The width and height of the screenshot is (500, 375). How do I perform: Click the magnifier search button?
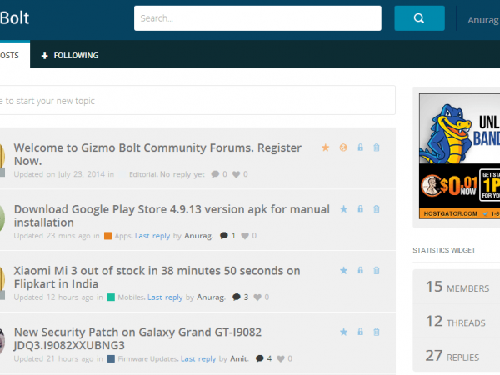coord(419,18)
